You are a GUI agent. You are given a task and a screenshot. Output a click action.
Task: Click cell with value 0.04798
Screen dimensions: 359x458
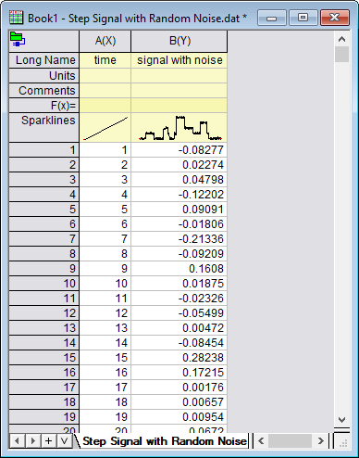(179, 180)
